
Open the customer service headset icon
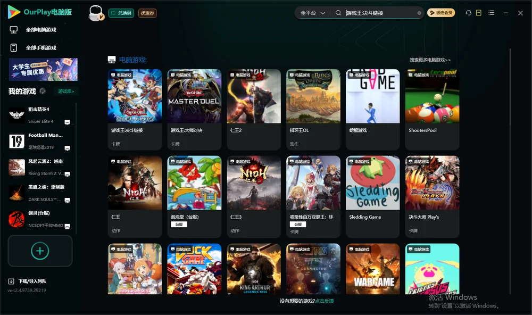tap(469, 13)
